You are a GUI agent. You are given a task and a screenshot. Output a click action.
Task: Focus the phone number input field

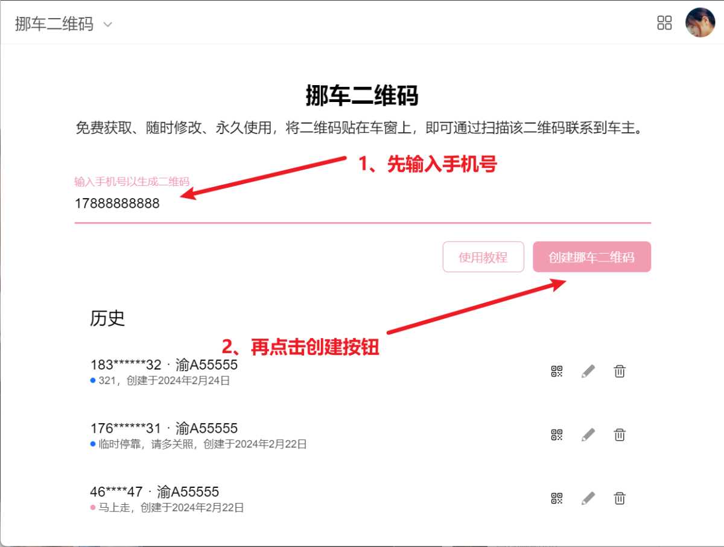pyautogui.click(x=362, y=203)
